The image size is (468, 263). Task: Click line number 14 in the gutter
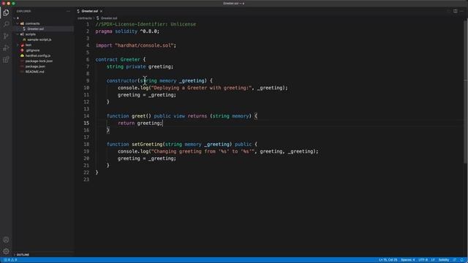[x=86, y=116]
